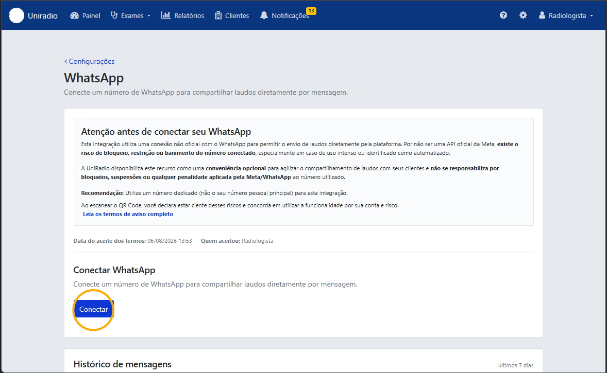Click the Relatórios bar chart icon
Viewport: 607px width, 373px height.
coord(166,15)
